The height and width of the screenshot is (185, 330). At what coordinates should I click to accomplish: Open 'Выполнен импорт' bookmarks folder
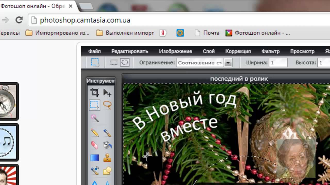(125, 33)
